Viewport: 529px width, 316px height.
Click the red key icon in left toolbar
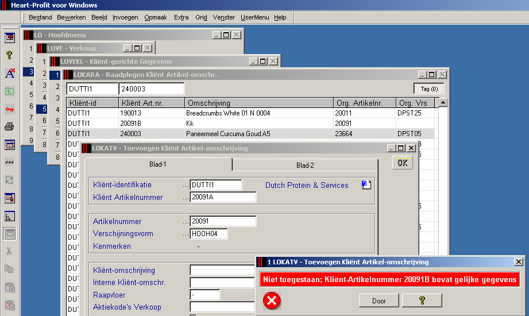pyautogui.click(x=9, y=109)
